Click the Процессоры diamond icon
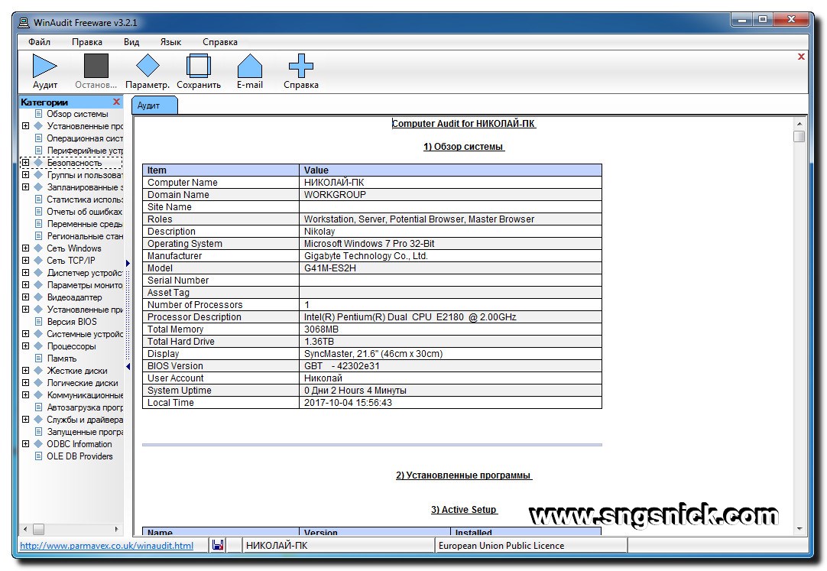This screenshot has width=827, height=571. pyautogui.click(x=38, y=346)
